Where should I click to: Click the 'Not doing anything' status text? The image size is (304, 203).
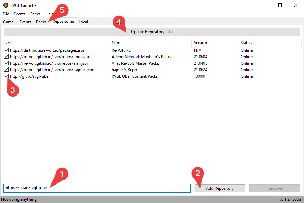click(19, 199)
